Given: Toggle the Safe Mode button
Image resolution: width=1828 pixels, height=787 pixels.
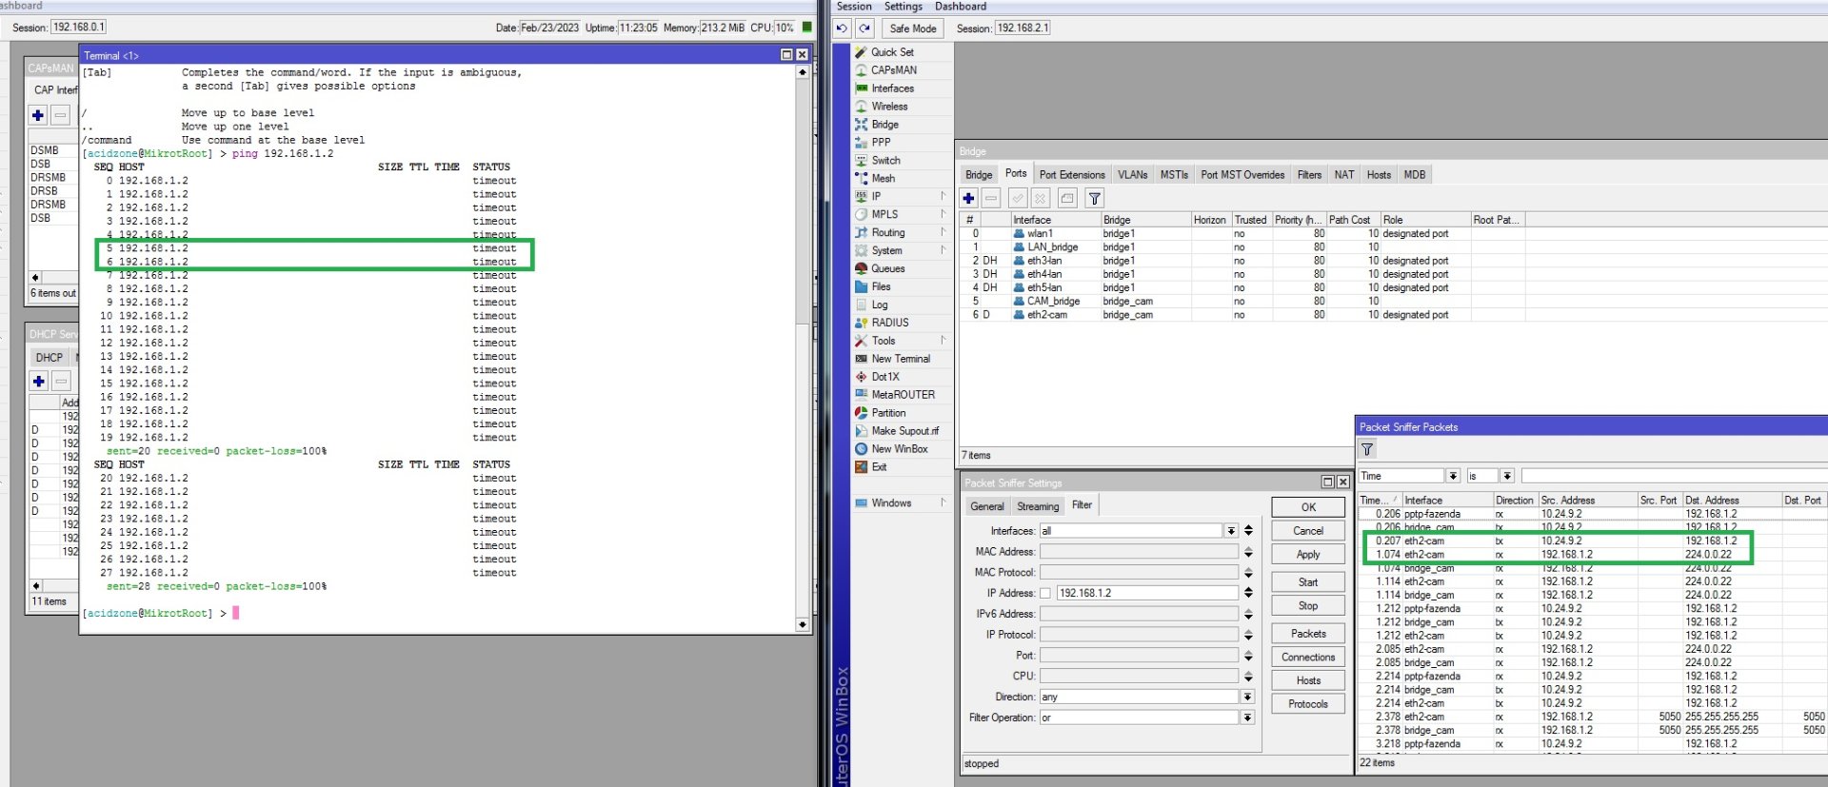Looking at the screenshot, I should click(x=912, y=29).
